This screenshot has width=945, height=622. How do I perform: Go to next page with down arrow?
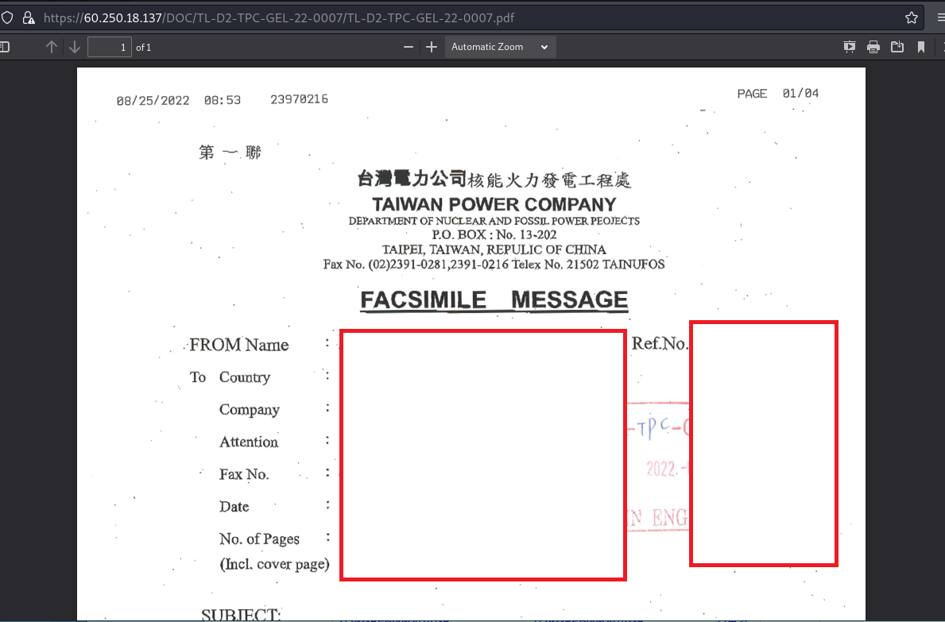[75, 47]
